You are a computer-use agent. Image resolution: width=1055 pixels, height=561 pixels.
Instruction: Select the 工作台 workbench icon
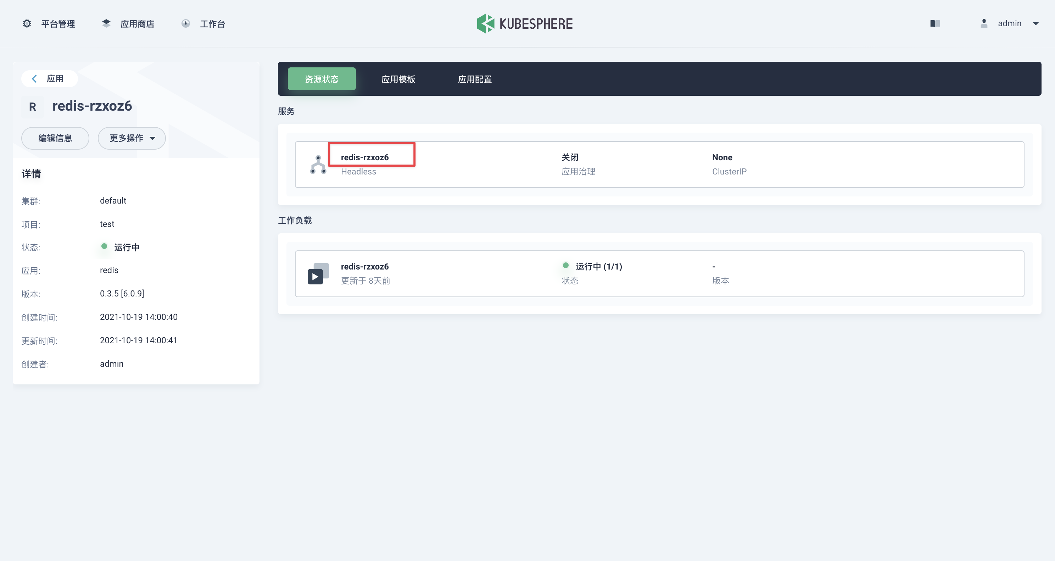tap(185, 23)
